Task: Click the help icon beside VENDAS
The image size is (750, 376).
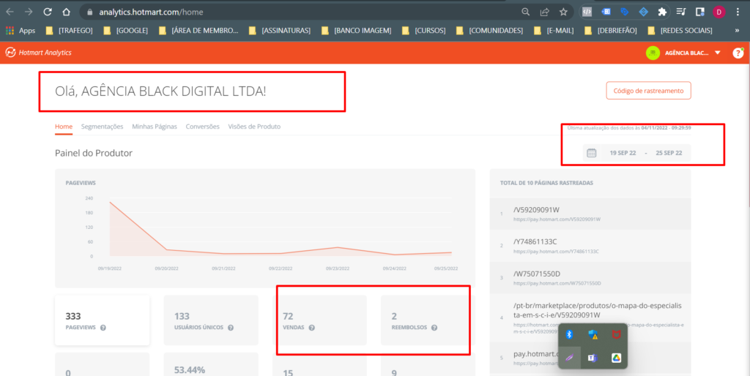Action: (x=312, y=328)
